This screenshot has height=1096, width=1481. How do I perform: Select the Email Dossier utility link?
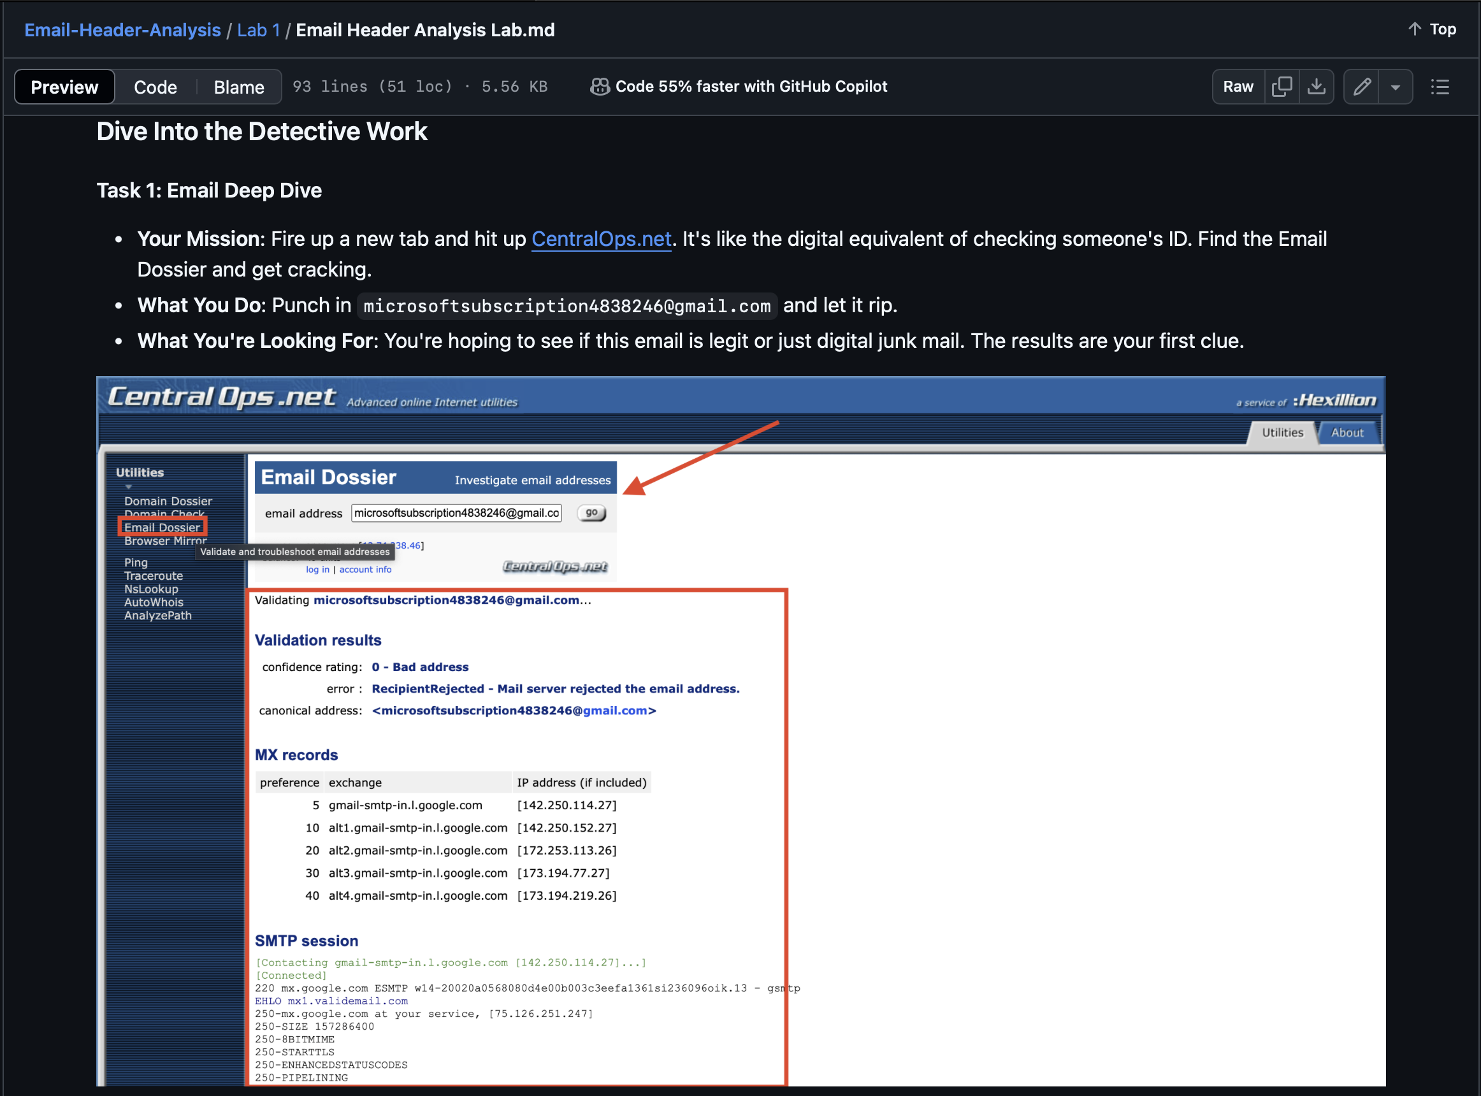coord(163,526)
